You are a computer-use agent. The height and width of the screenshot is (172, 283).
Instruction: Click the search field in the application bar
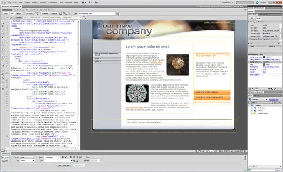(245, 2)
